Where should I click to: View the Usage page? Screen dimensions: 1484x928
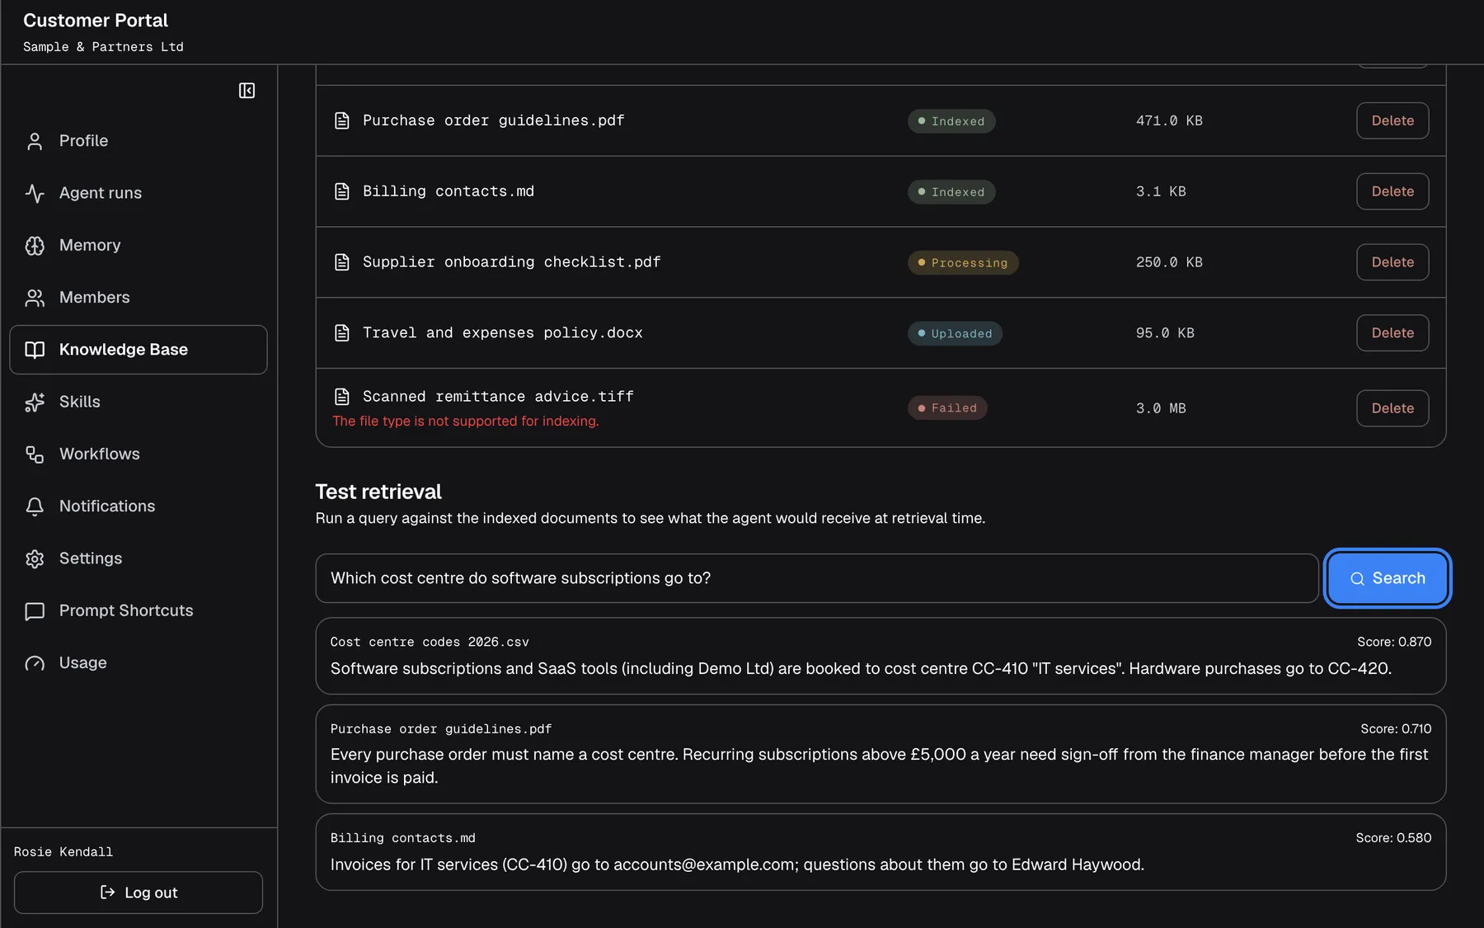pos(139,663)
